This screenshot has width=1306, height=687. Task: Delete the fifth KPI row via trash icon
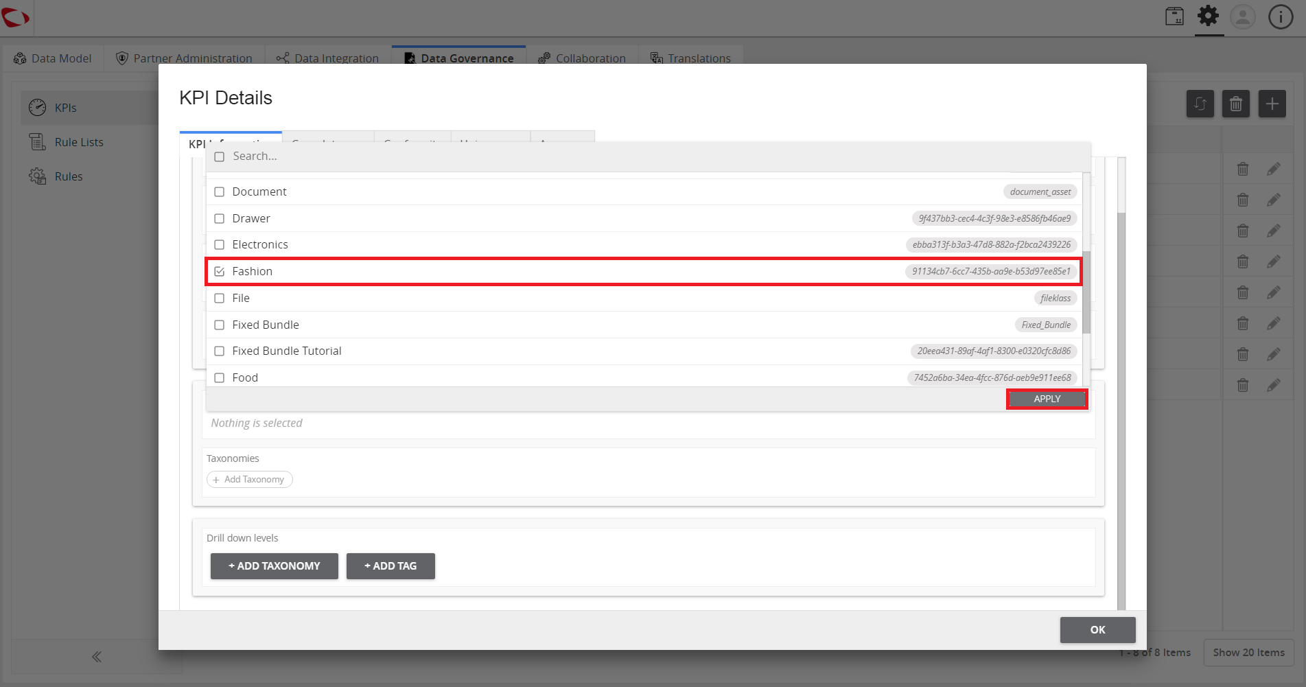1243,292
